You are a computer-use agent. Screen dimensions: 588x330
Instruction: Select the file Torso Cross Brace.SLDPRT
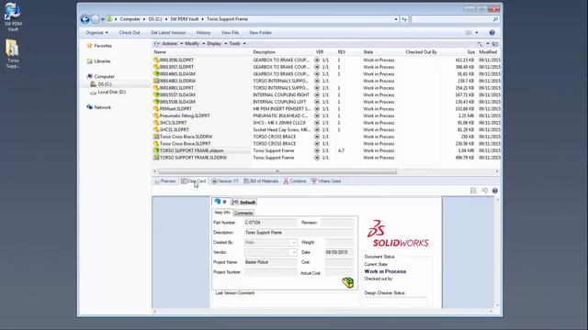pyautogui.click(x=185, y=144)
